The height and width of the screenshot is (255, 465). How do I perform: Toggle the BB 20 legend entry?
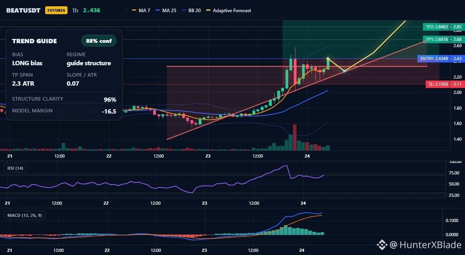pyautogui.click(x=191, y=10)
